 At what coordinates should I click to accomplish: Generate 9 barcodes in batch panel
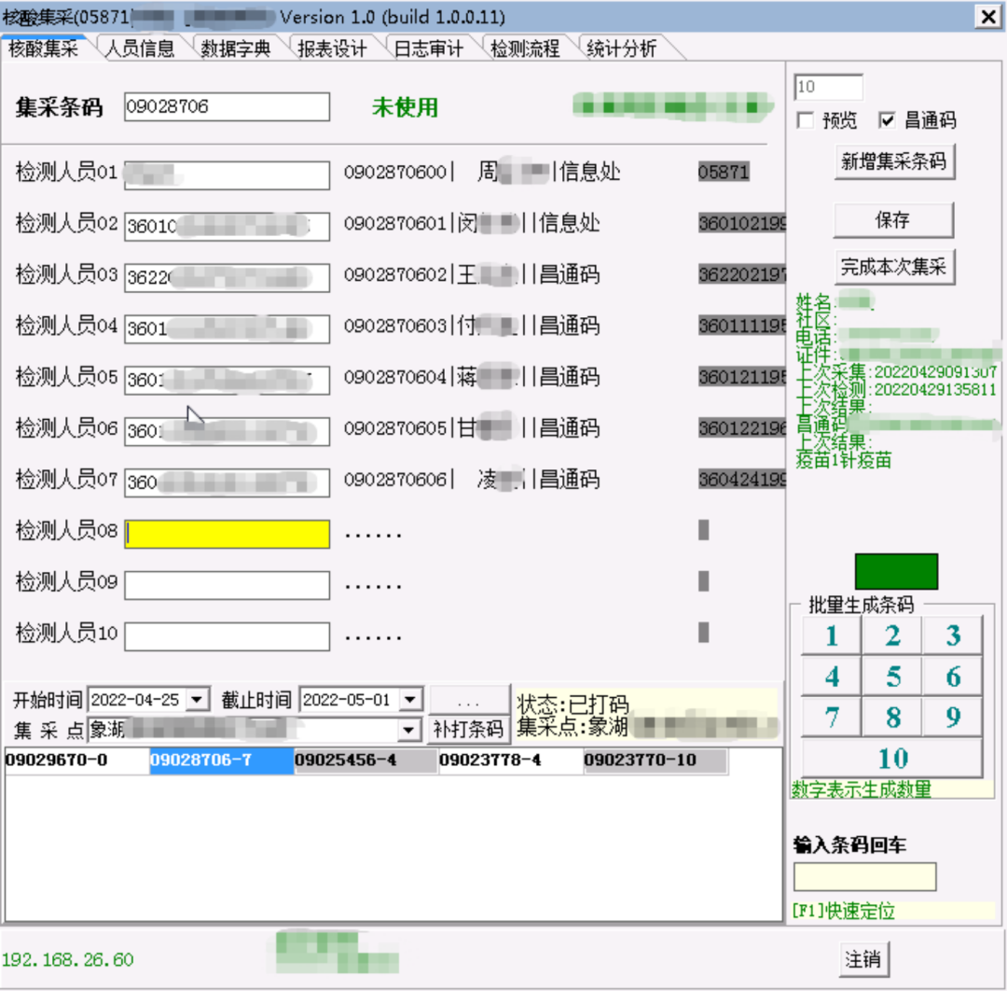(x=952, y=717)
